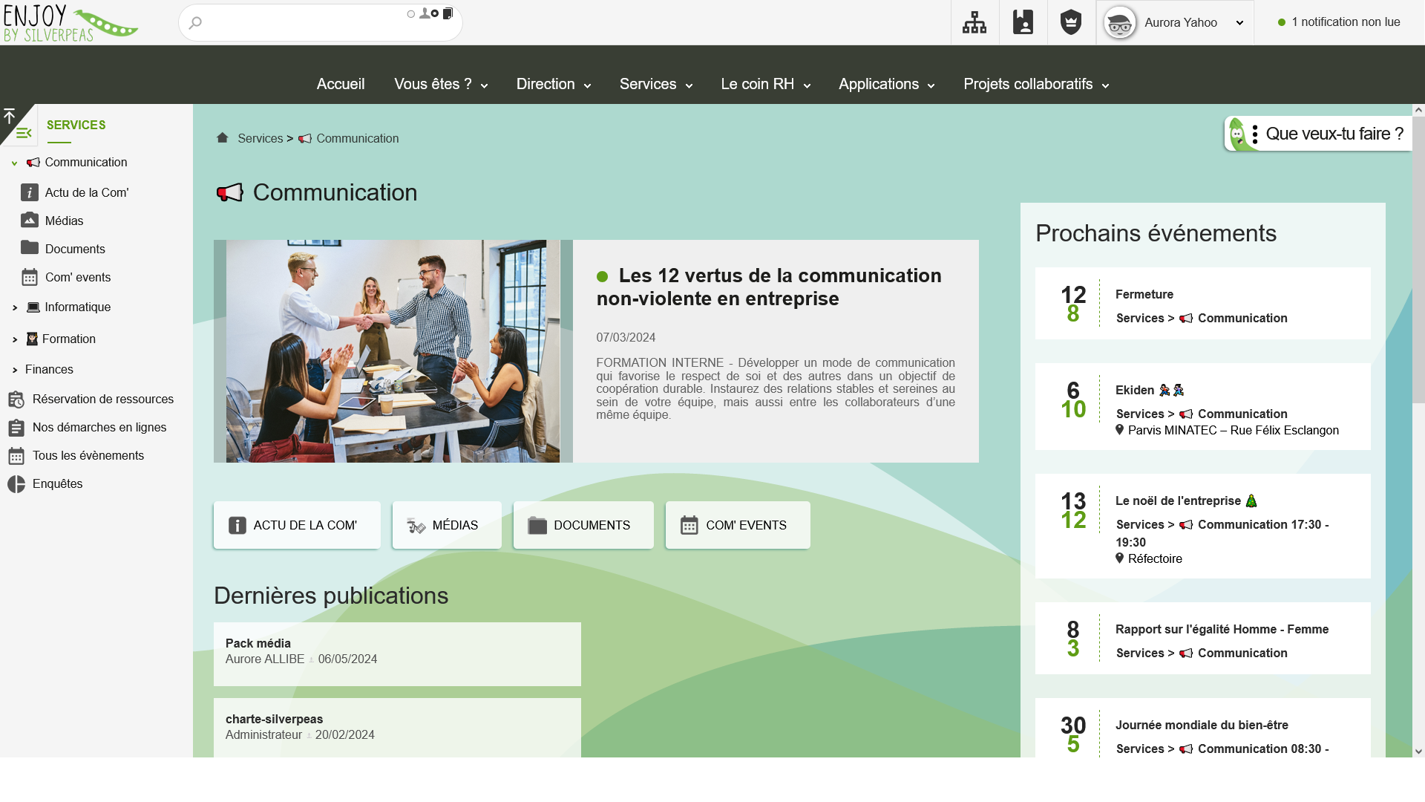1425x802 pixels.
Task: Click the Documents folder icon in sidebar
Action: pyautogui.click(x=30, y=247)
